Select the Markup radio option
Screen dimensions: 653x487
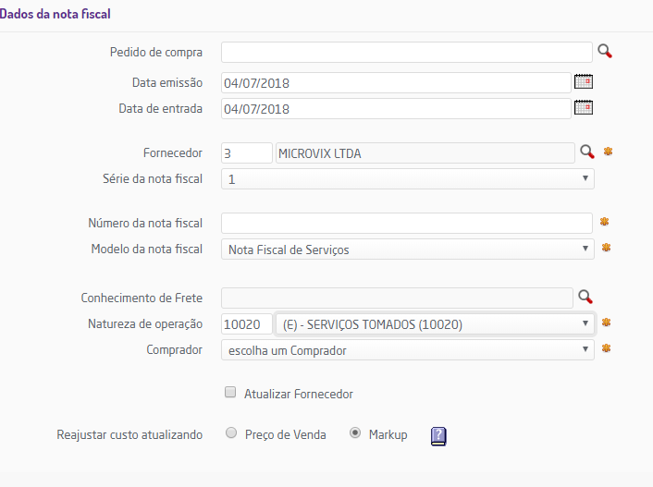click(x=355, y=432)
